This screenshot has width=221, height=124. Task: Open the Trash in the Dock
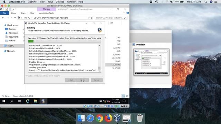click(x=140, y=118)
